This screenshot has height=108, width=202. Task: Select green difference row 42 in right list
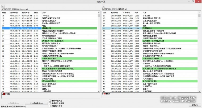click(x=150, y=81)
